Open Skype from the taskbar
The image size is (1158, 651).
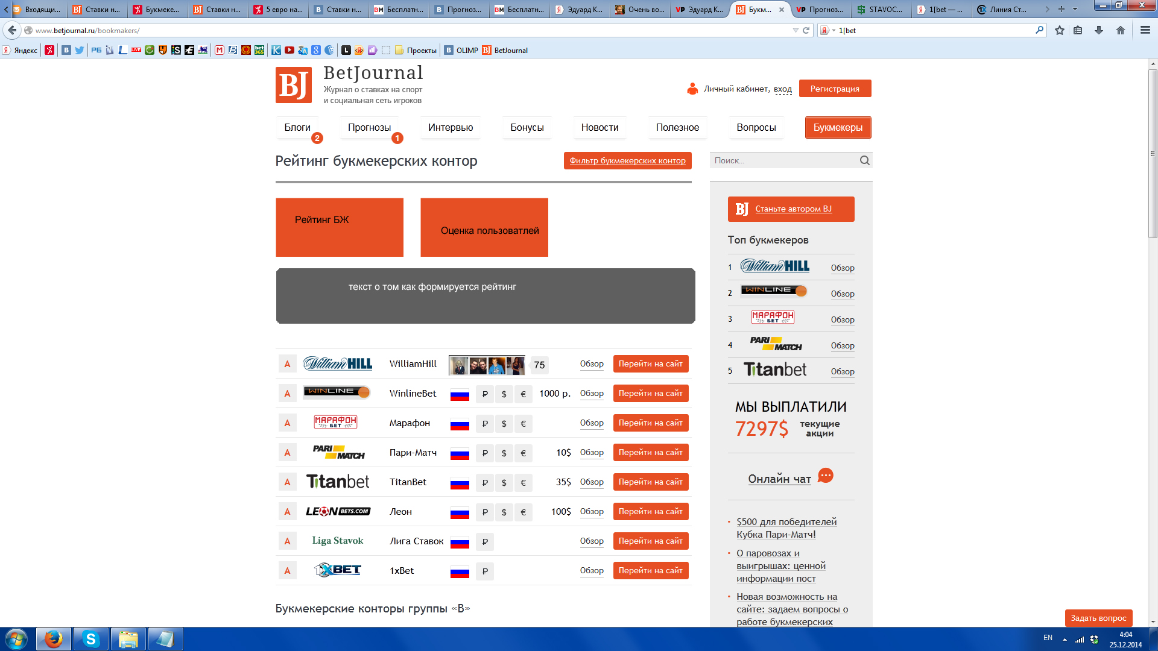click(90, 639)
